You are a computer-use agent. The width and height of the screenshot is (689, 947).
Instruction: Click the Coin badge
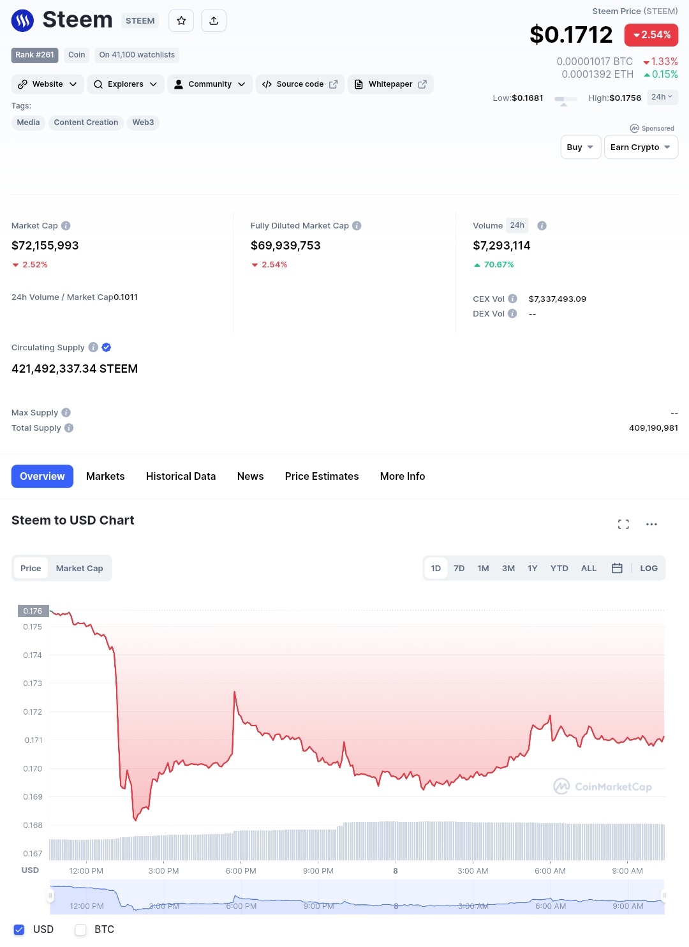click(x=77, y=56)
